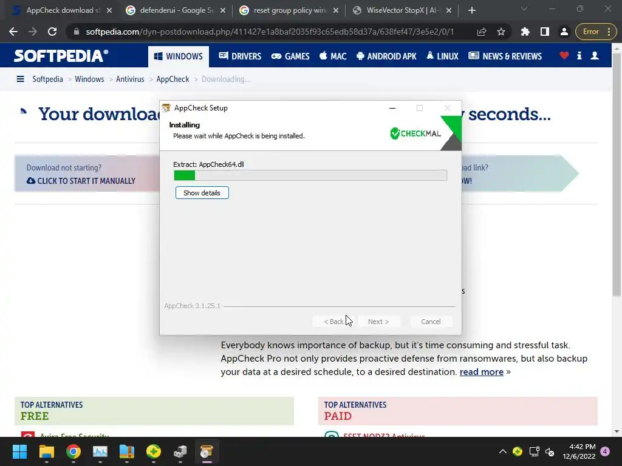
Task: Open the MAC section
Action: (x=333, y=56)
